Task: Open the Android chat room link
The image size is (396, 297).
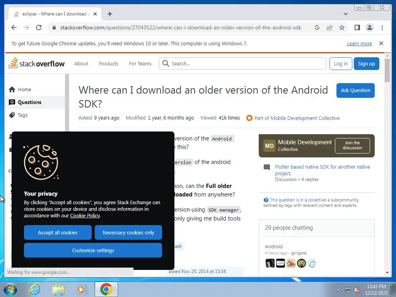Action: pyautogui.click(x=274, y=246)
